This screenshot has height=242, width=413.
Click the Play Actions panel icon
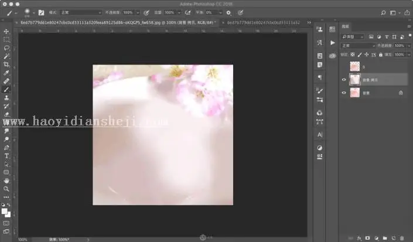(332, 43)
